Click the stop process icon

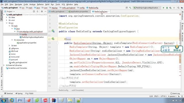coord(174,8)
